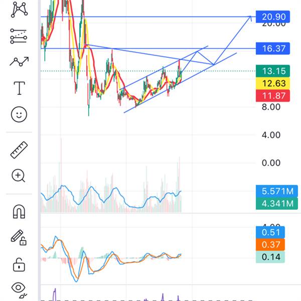Viewport: 301px width, 301px height.
Task: Click the 4.341M volume label
Action: [x=277, y=204]
